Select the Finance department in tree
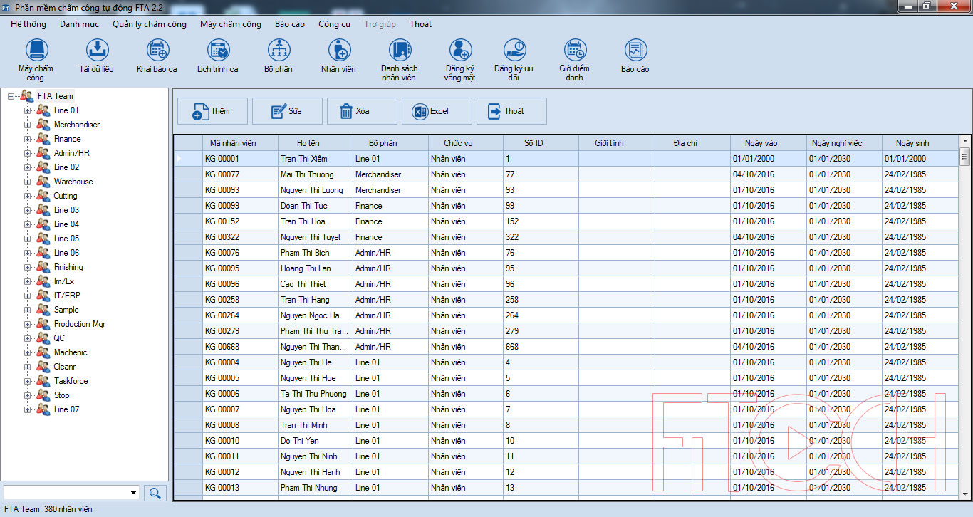This screenshot has width=973, height=517. tap(67, 139)
